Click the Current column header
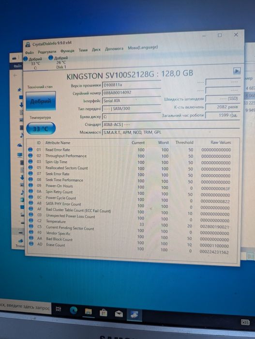The image size is (255, 339). coord(138,143)
